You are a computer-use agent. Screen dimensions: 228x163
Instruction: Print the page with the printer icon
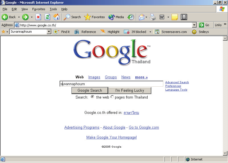pos(153,17)
